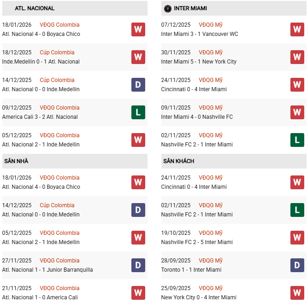Click the W badge for Inde.Medellin 0-1 Atl. Nacional
The height and width of the screenshot is (303, 307).
tap(138, 57)
